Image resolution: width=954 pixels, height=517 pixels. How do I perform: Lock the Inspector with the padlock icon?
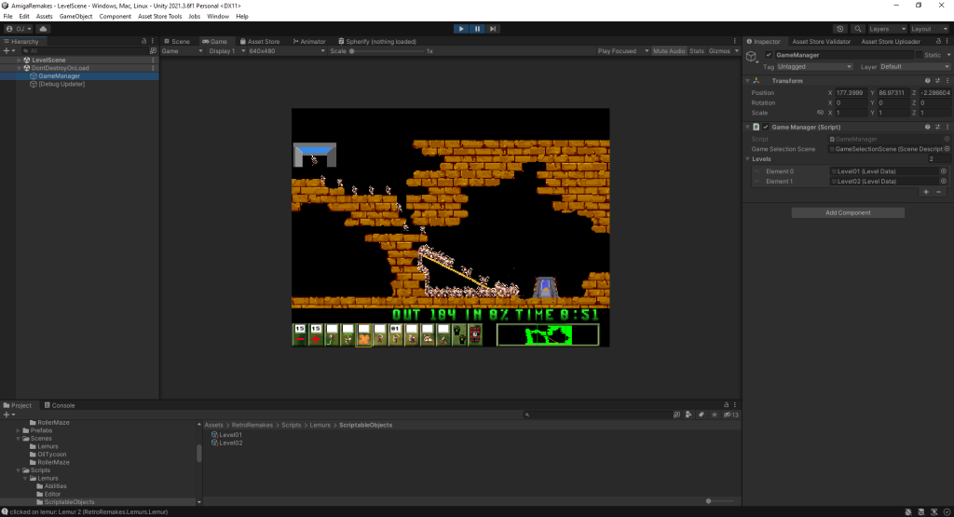pyautogui.click(x=938, y=41)
